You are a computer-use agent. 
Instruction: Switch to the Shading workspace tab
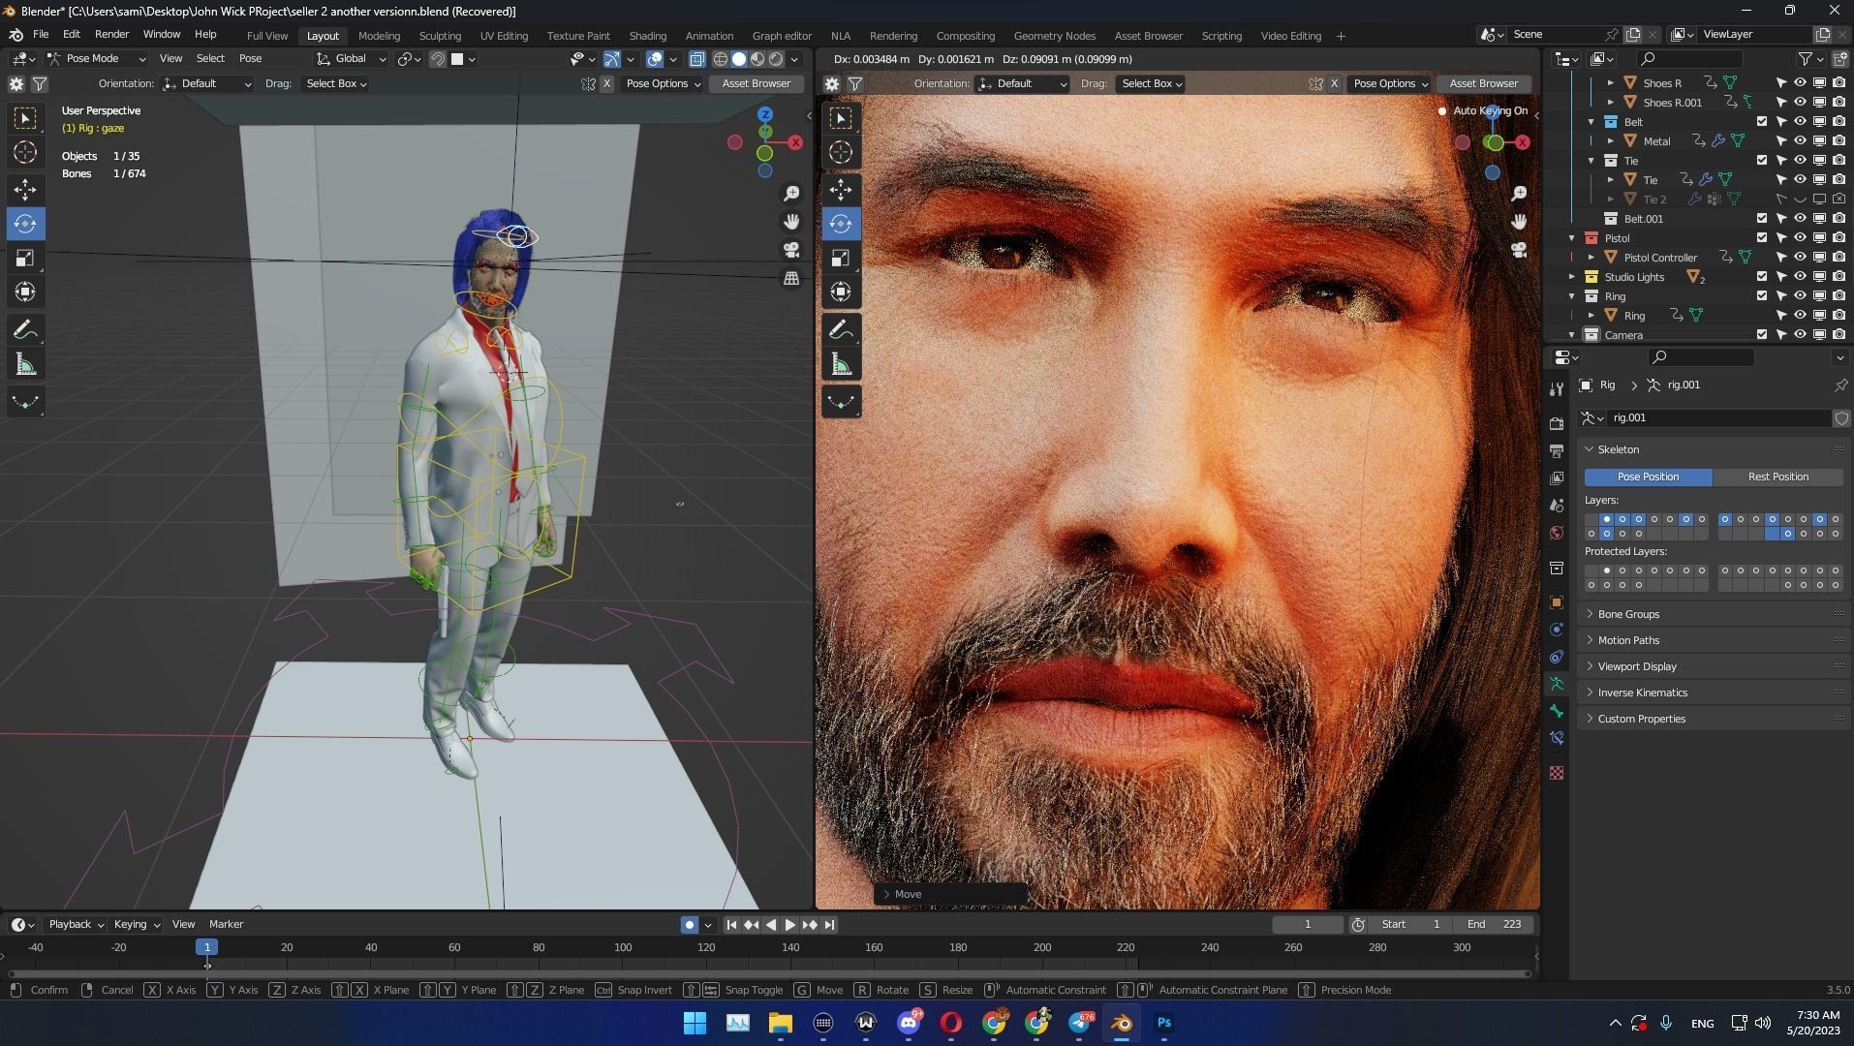coord(647,35)
